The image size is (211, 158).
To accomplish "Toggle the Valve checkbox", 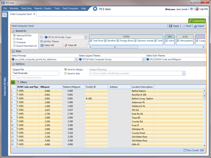I will pos(167,41).
